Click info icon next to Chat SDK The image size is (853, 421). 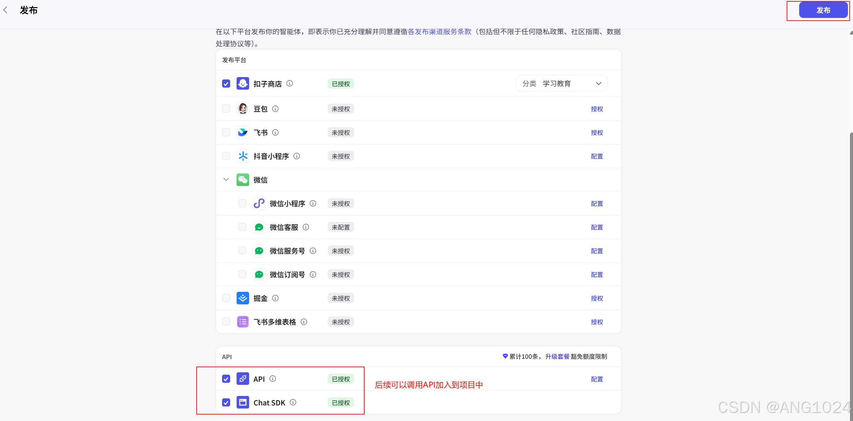pyautogui.click(x=293, y=402)
